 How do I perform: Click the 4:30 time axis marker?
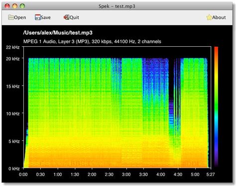[178, 175]
